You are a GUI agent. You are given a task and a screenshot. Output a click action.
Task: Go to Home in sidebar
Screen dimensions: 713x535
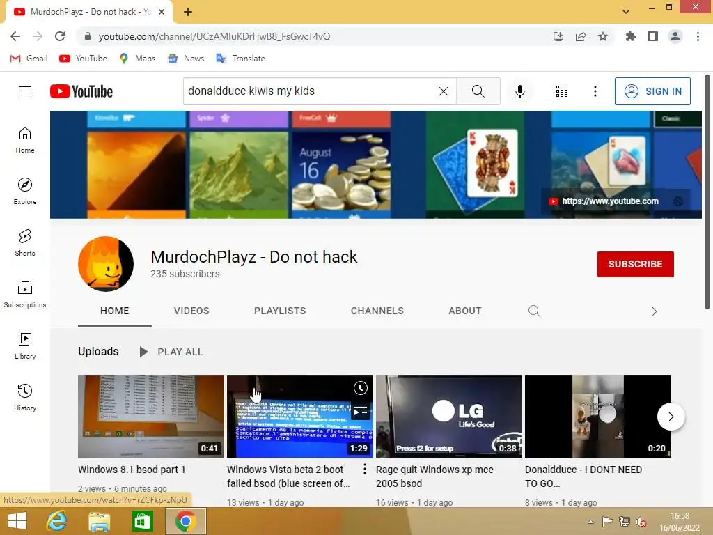(x=25, y=140)
